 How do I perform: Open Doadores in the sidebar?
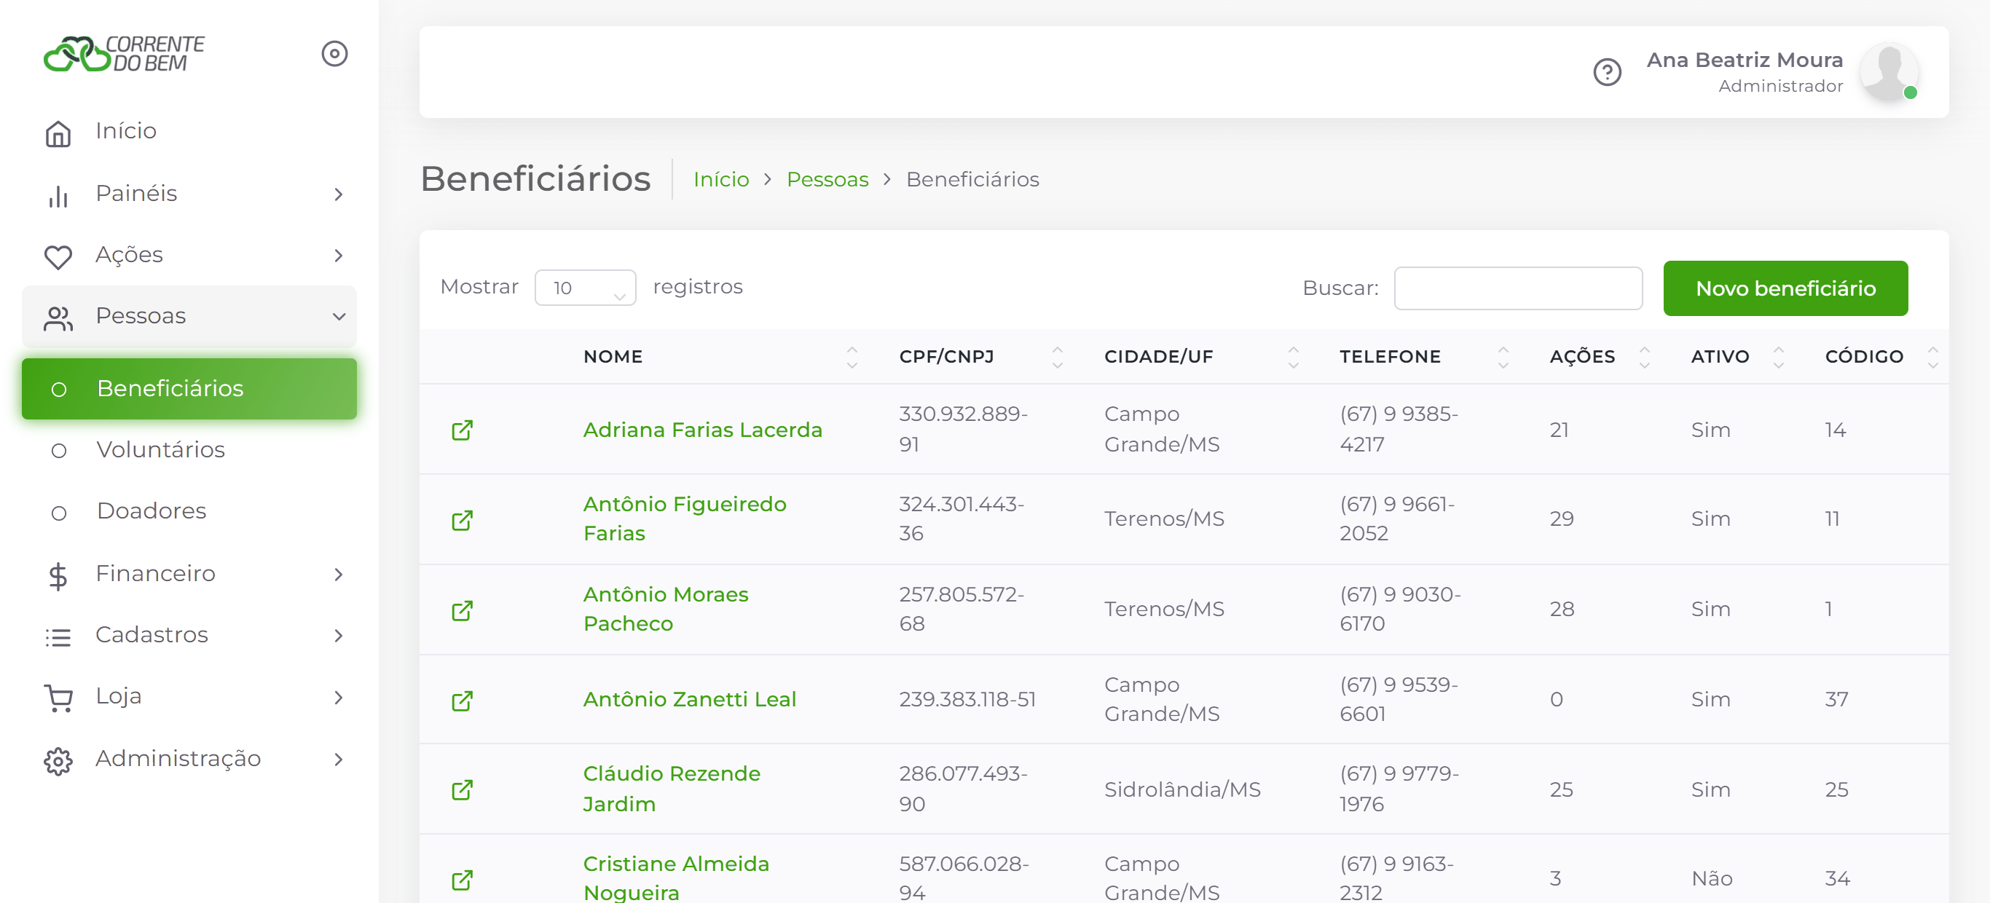click(189, 511)
